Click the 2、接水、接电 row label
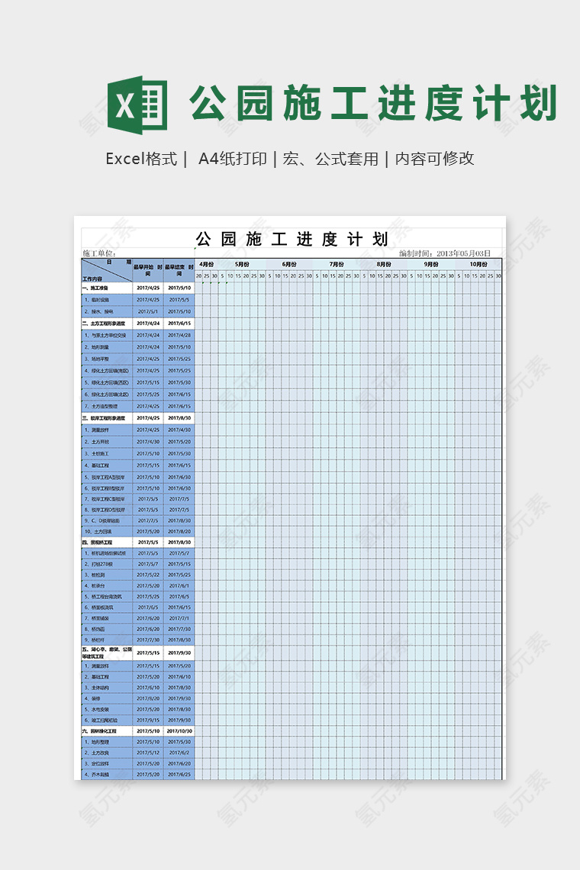 [x=98, y=312]
